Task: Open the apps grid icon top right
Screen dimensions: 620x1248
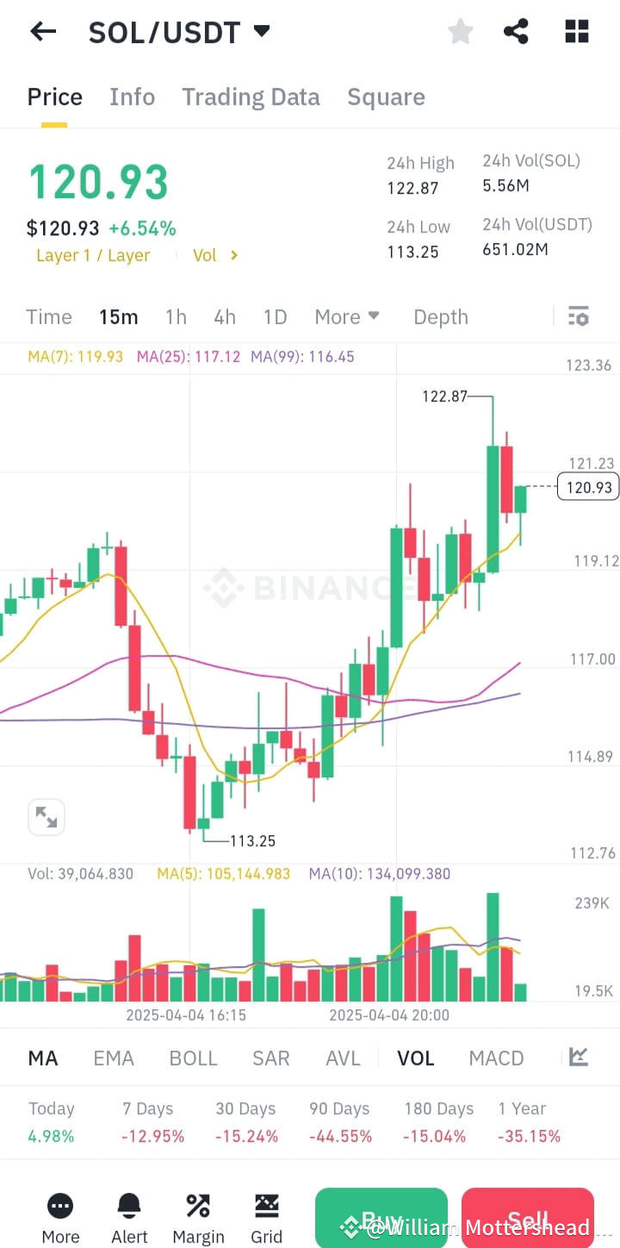Action: [575, 31]
